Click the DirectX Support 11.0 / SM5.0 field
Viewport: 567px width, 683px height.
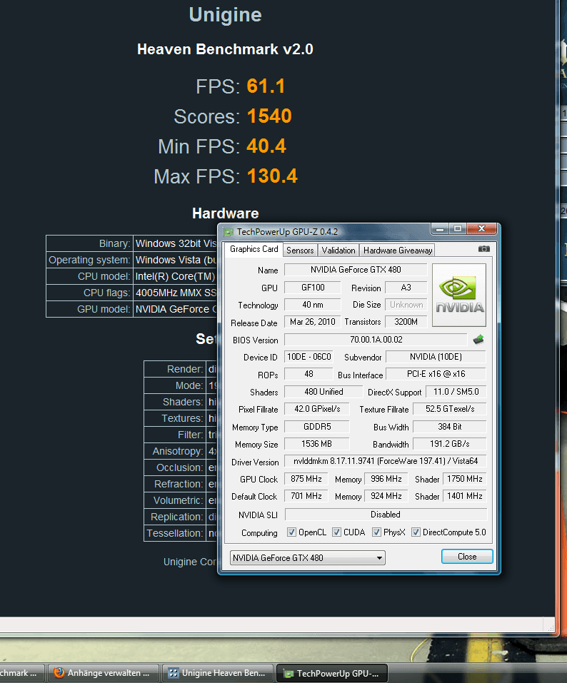(456, 392)
